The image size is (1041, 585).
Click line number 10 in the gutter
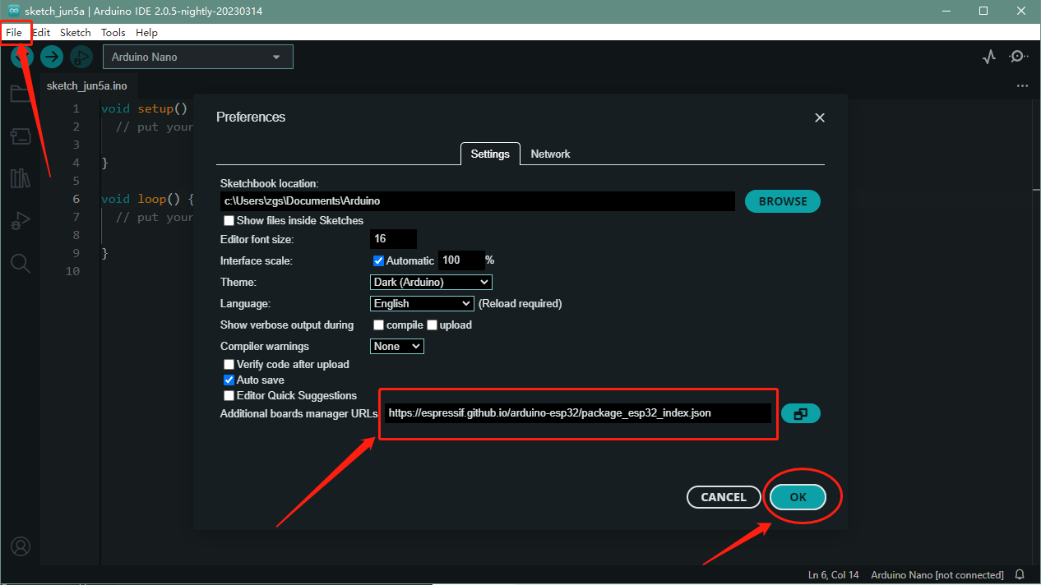click(x=73, y=271)
